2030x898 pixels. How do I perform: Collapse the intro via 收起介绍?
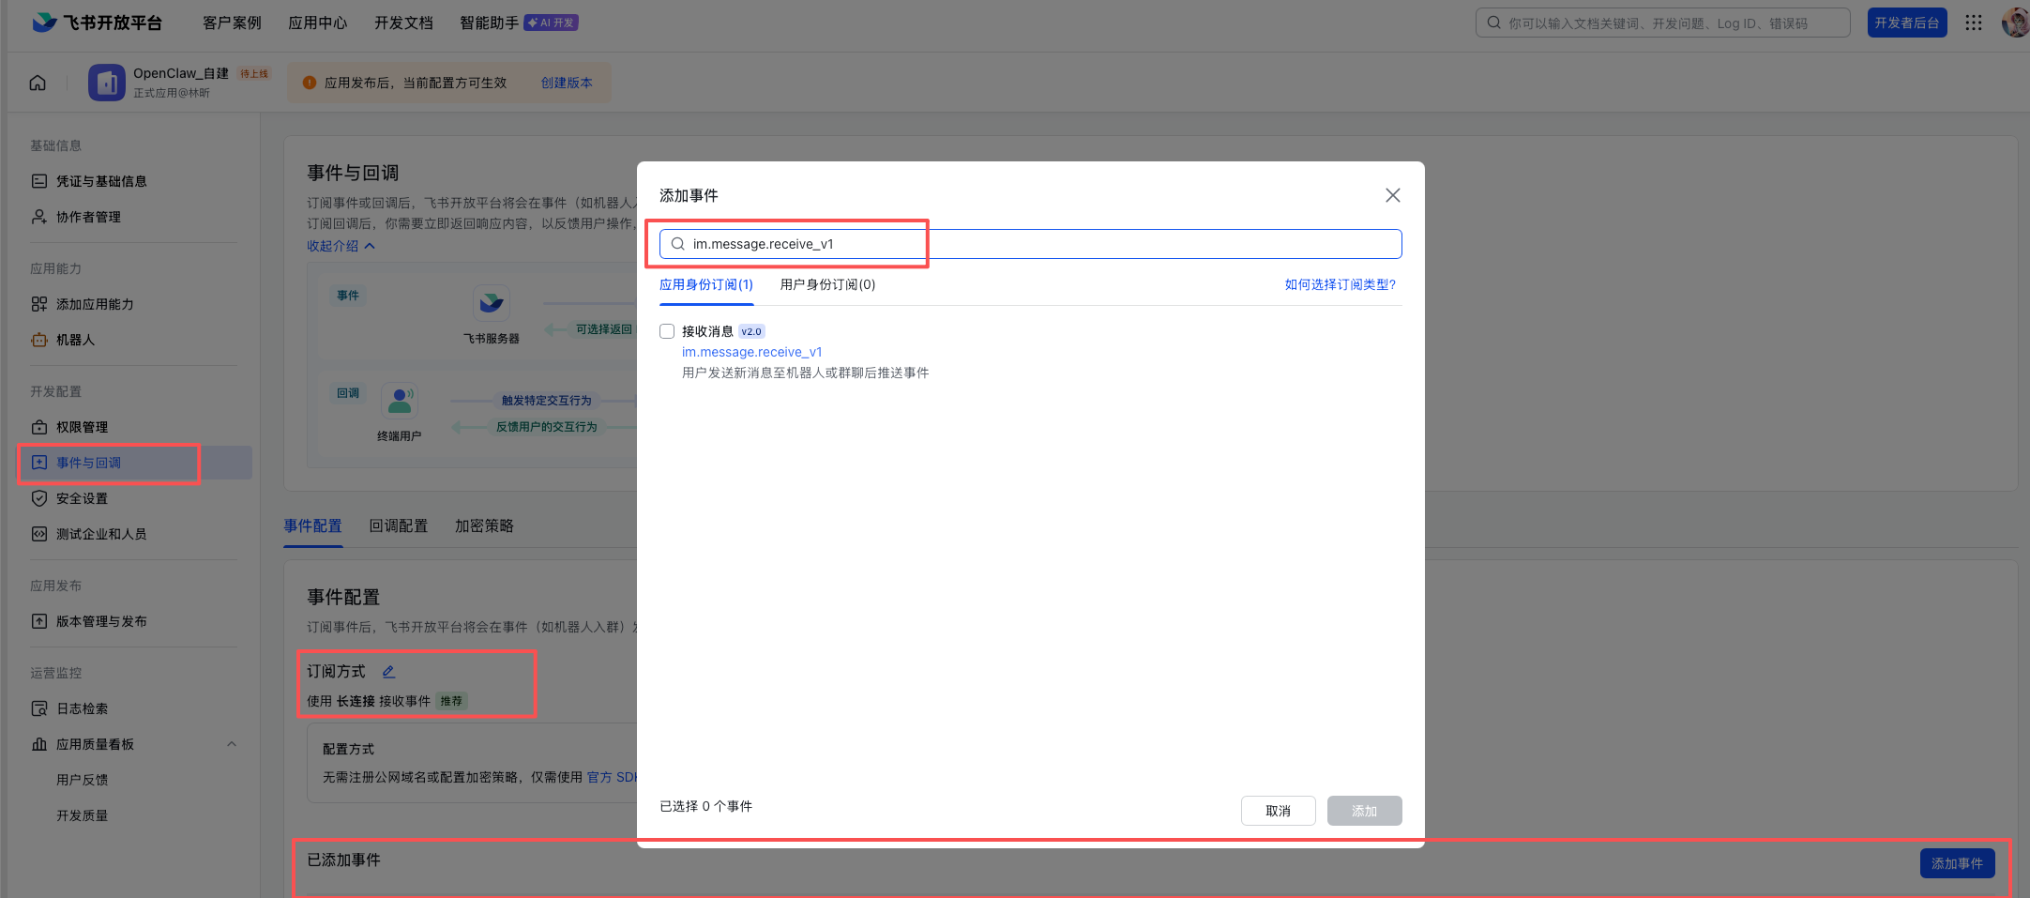point(341,246)
